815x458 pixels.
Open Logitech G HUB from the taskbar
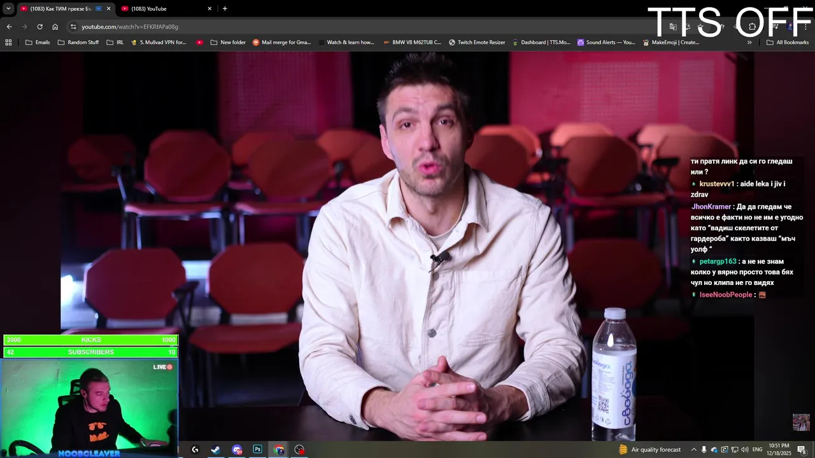(x=195, y=450)
